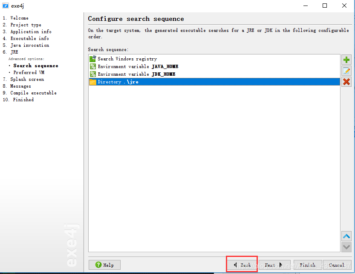Click the edit entry notepad icon

point(346,71)
